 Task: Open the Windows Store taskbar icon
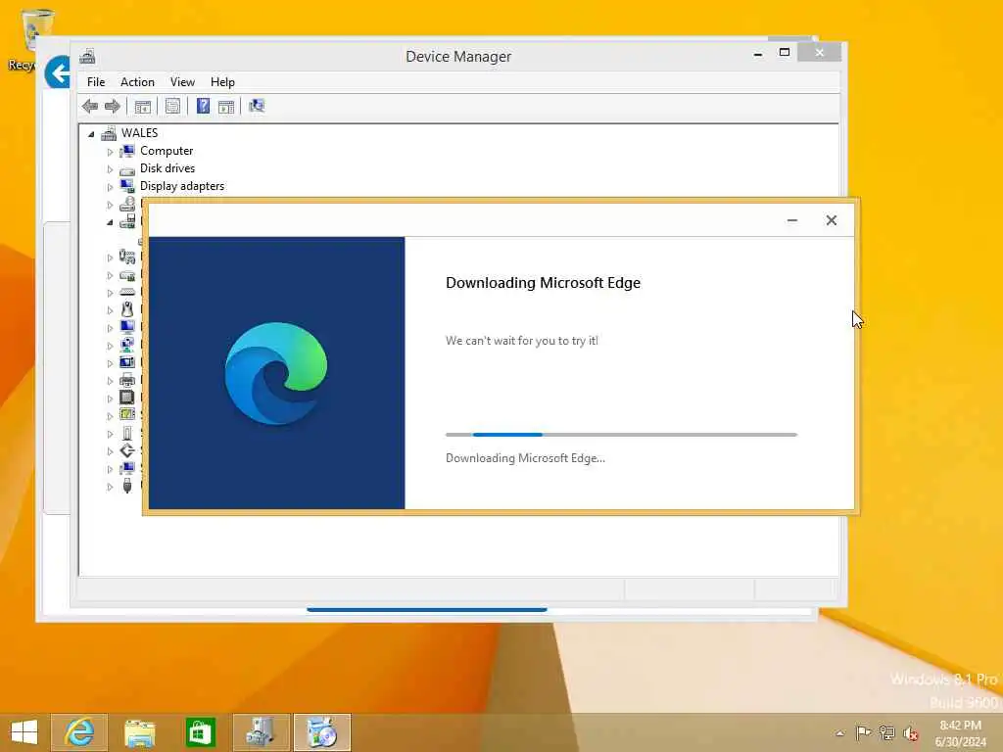tap(200, 732)
